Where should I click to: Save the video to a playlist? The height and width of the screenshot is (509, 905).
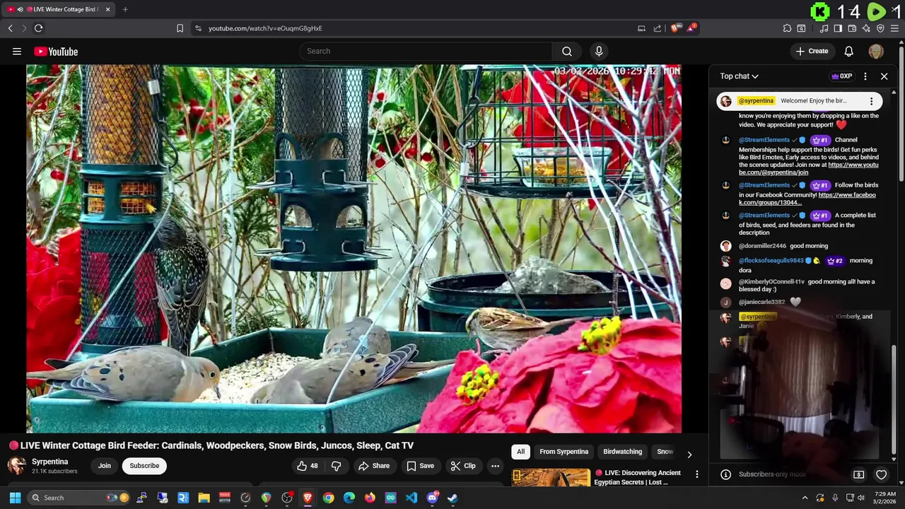tap(420, 466)
